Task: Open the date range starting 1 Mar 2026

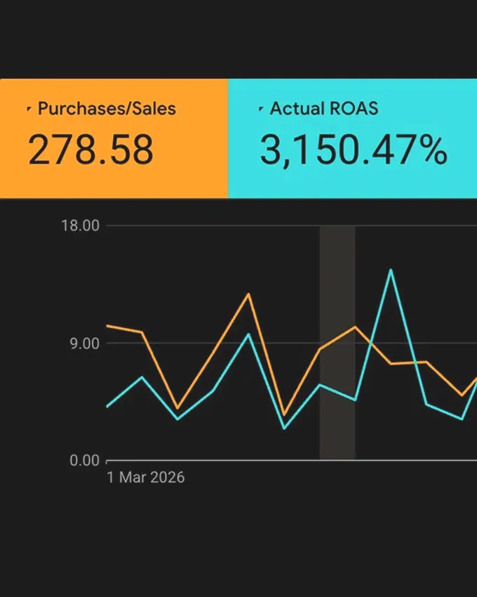Action: coord(147,477)
